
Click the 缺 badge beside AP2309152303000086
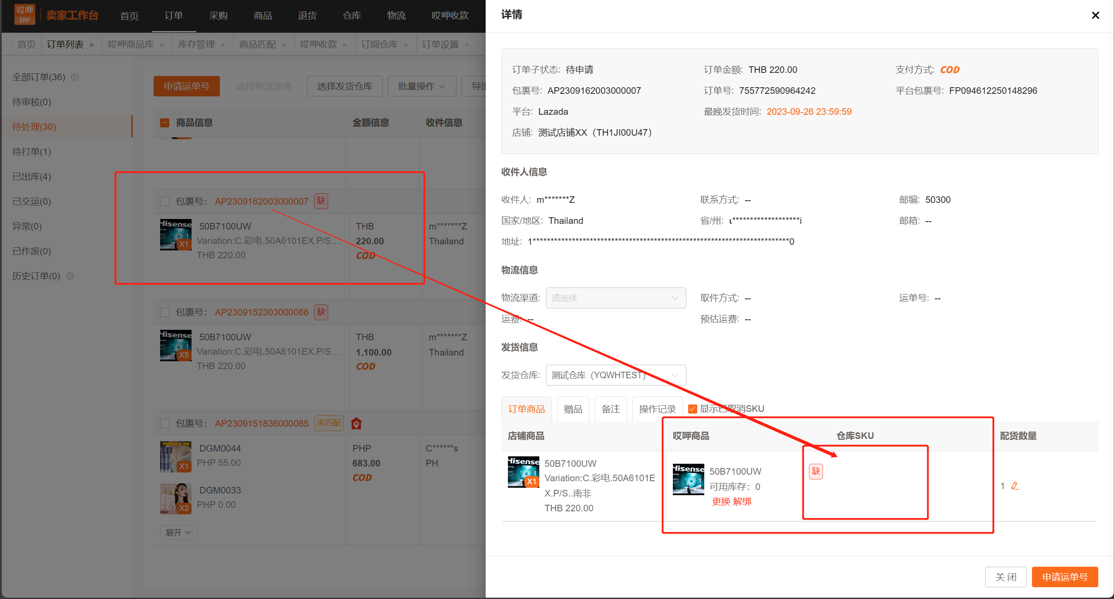[x=321, y=312]
